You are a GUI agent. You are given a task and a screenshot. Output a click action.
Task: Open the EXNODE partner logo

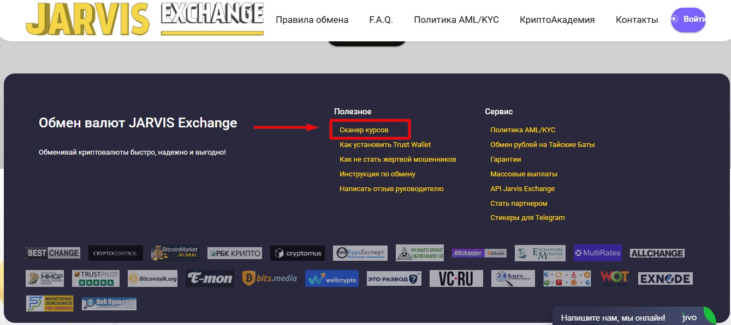[x=665, y=278]
